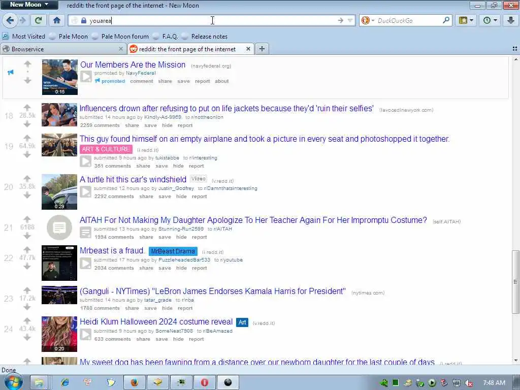Open the Pale Moon bookmark
Screen dimensions: 520x390
tap(69, 37)
